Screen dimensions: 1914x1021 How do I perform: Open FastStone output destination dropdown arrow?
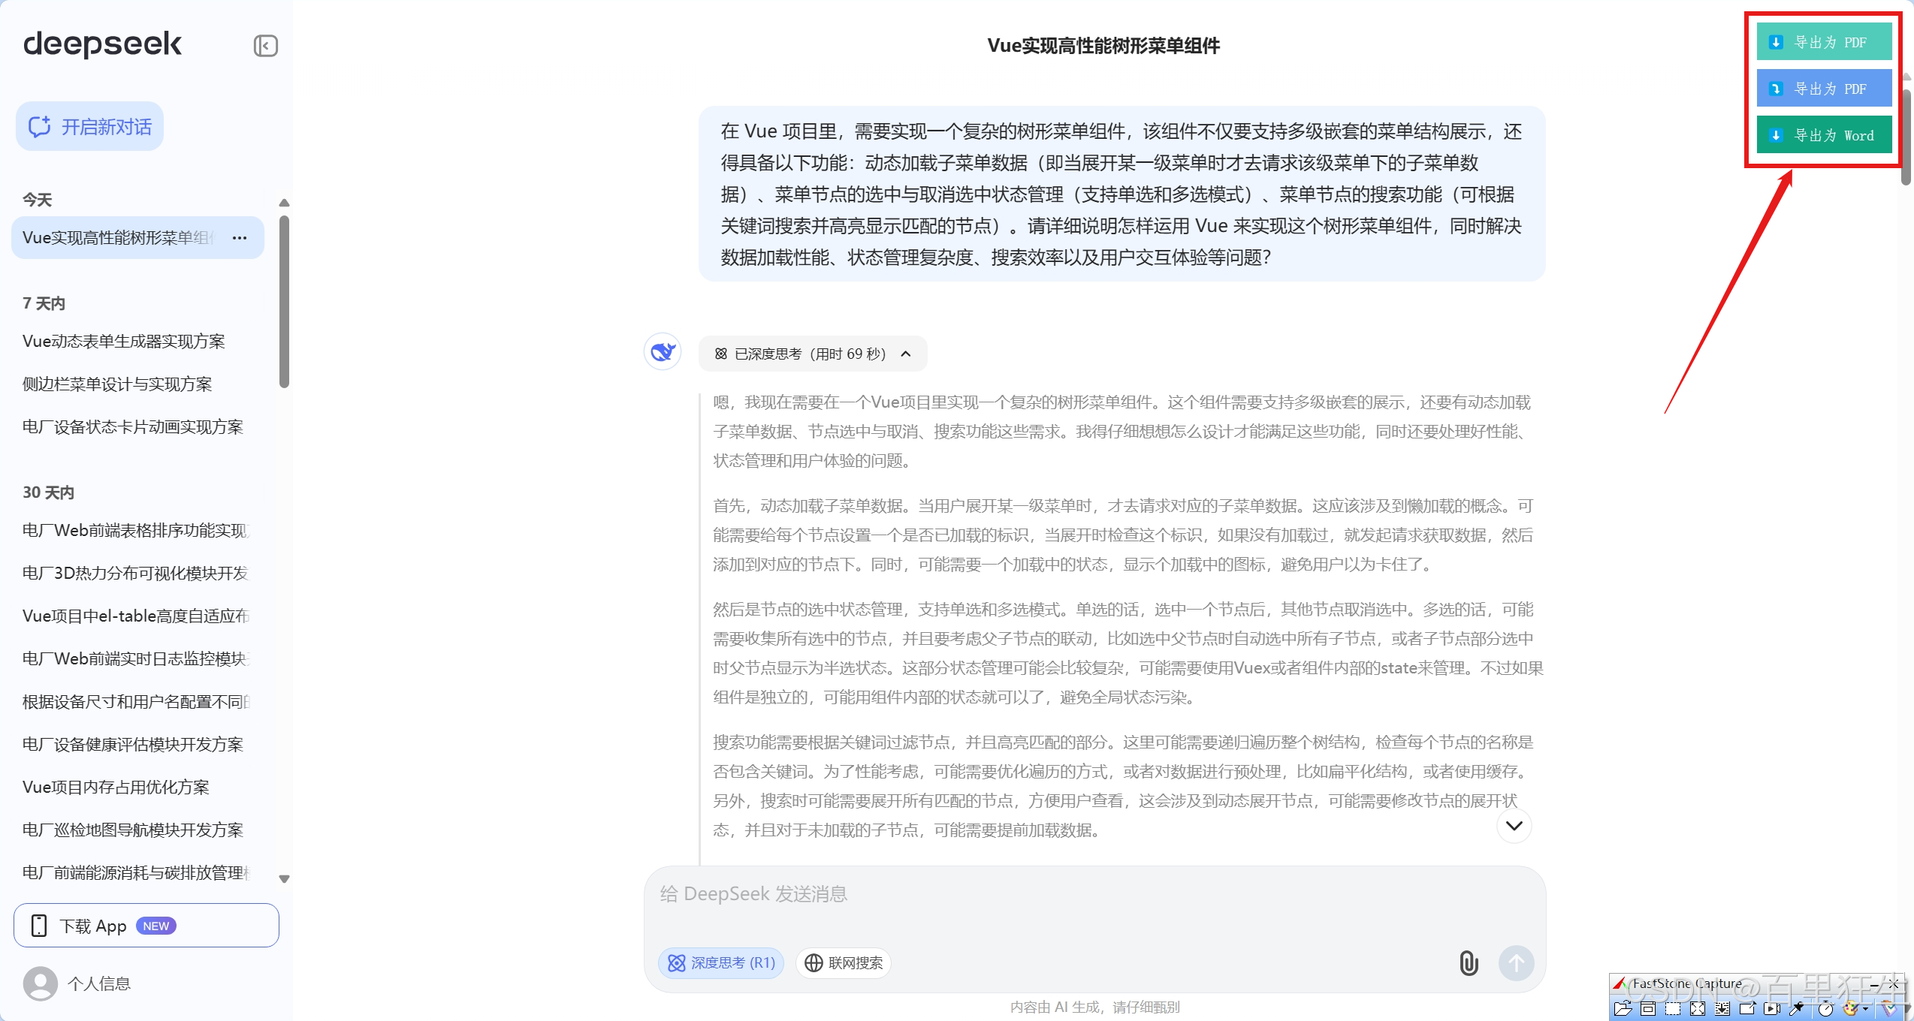[1865, 1008]
